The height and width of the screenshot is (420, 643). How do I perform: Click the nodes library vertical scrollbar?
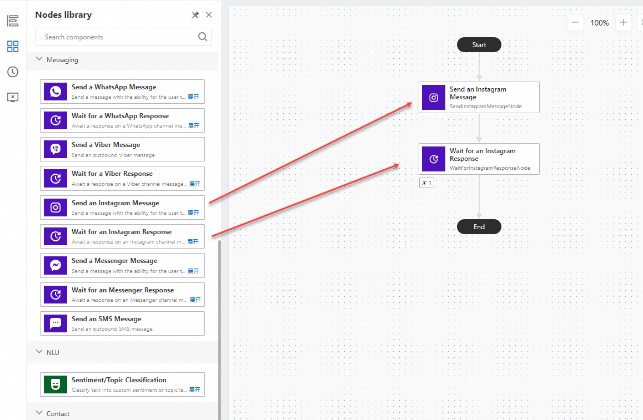click(219, 330)
